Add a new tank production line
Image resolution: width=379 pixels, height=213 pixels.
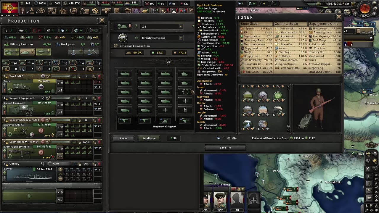point(28,52)
